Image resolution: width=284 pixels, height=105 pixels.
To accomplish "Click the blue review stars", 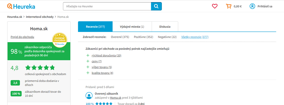I will pyautogui.click(x=104, y=104).
